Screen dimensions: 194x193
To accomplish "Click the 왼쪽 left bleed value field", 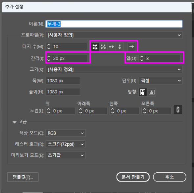I will point(127,111).
